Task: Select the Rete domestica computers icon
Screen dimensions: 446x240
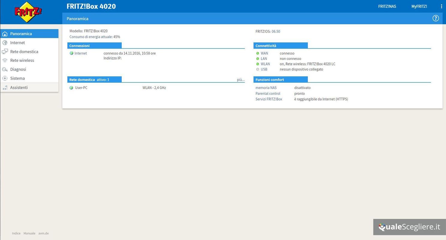Action: (5, 52)
